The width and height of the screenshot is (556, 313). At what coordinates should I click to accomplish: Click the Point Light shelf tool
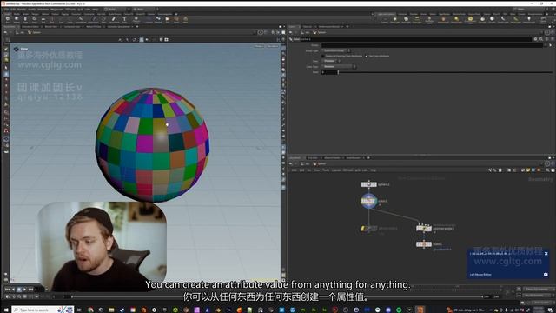394,20
